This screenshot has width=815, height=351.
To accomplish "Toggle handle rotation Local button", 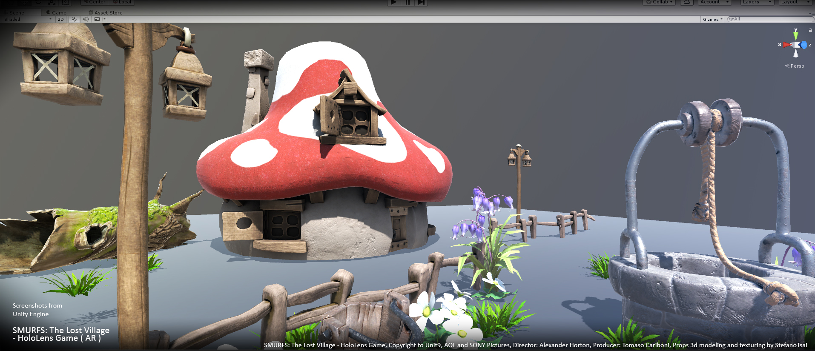I will pyautogui.click(x=122, y=2).
